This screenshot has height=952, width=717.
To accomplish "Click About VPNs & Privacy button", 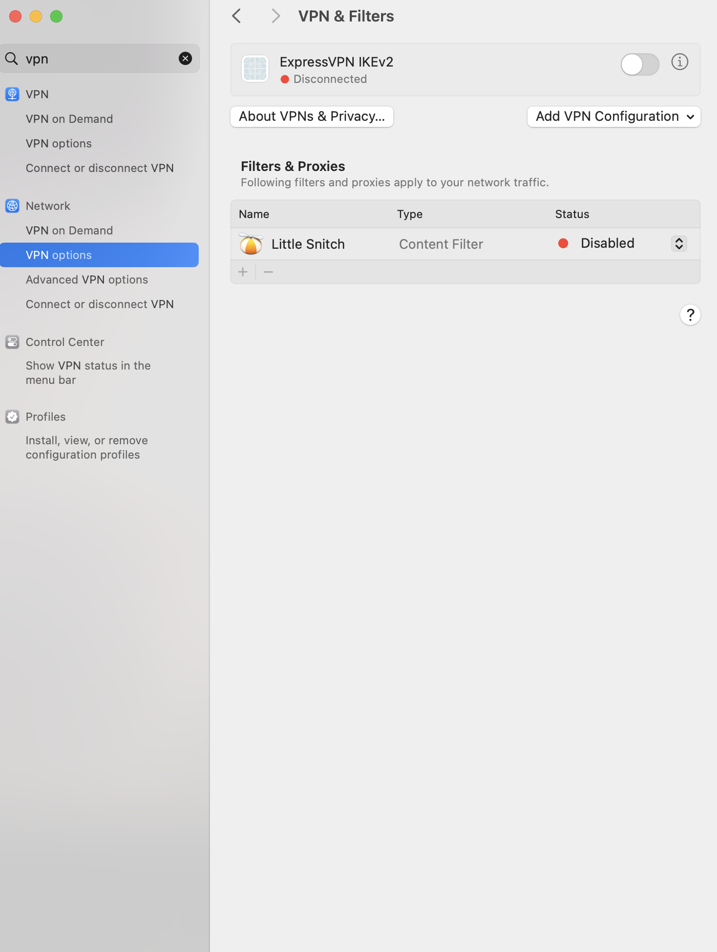I will [312, 117].
